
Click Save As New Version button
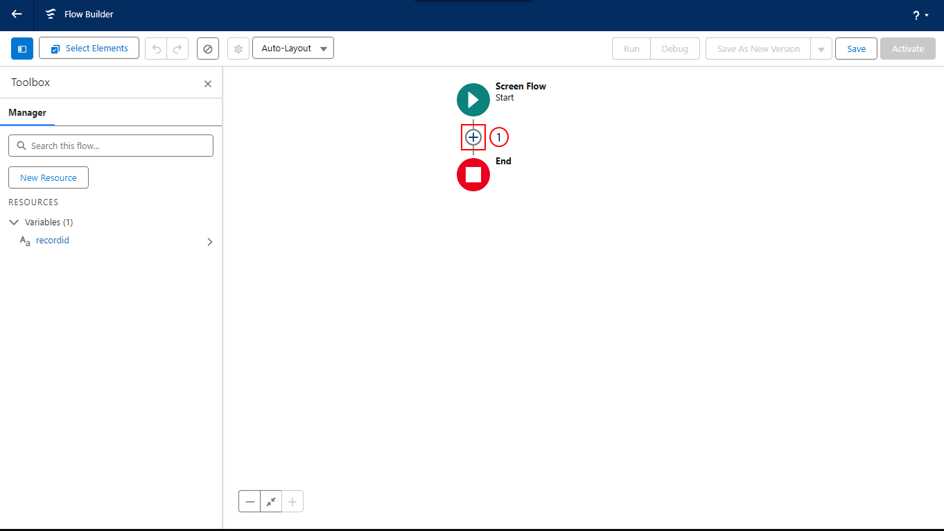coord(758,49)
